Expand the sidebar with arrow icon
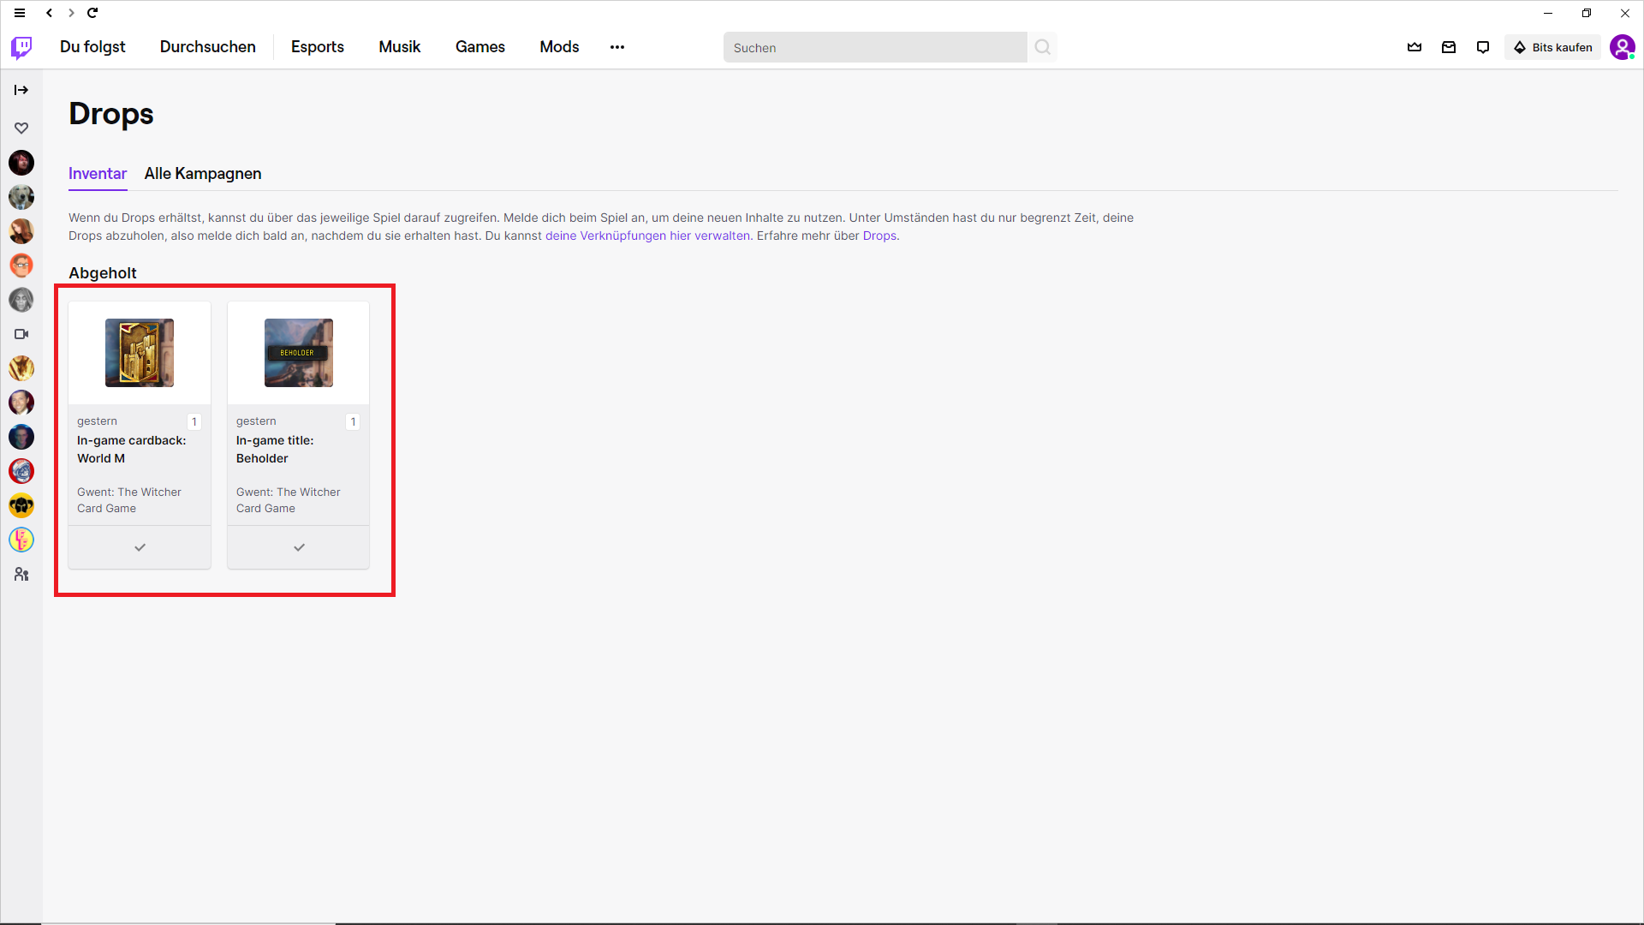This screenshot has height=925, width=1644. pos(21,90)
